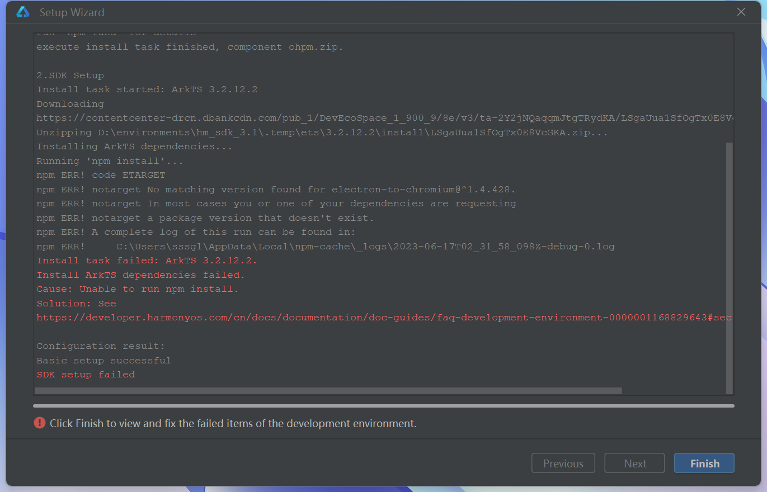Click the '2.SDK Setup' heading line
This screenshot has height=492, width=767.
click(70, 75)
